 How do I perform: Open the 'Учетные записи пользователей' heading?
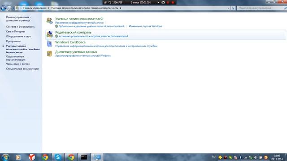pos(79,19)
